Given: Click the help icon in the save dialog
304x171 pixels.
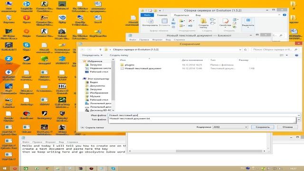Looking at the screenshot, I should [296, 56].
